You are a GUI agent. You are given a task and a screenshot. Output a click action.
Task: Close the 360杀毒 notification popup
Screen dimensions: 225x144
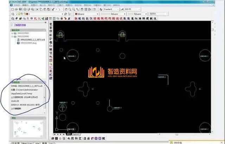coord(221,143)
